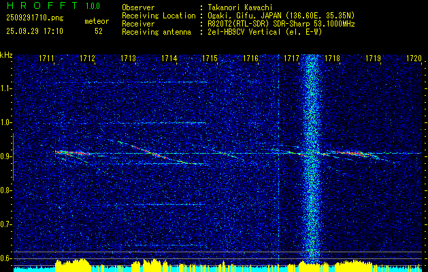The width and height of the screenshot is (428, 272).
Task: Select the 0.9 frequency axis label
Action: (5, 156)
